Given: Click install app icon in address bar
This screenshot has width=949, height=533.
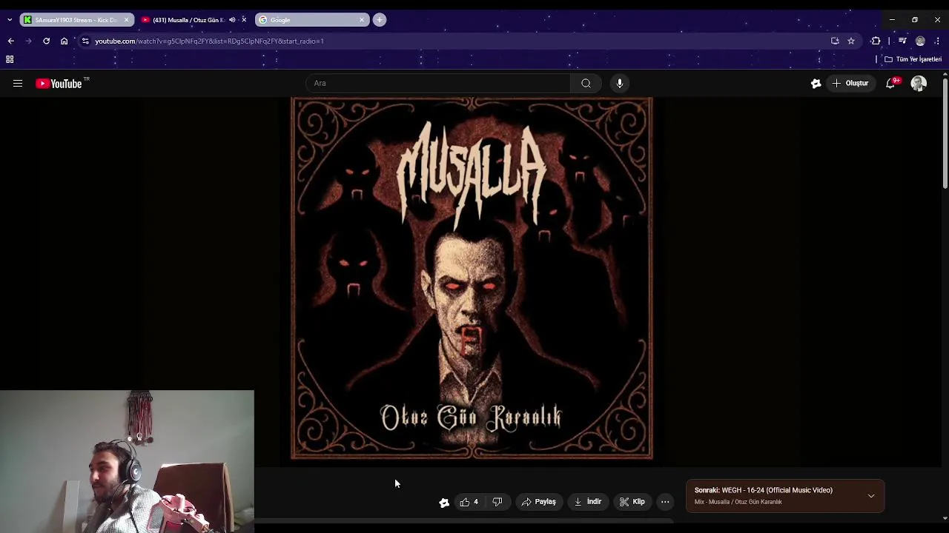Looking at the screenshot, I should tap(835, 41).
